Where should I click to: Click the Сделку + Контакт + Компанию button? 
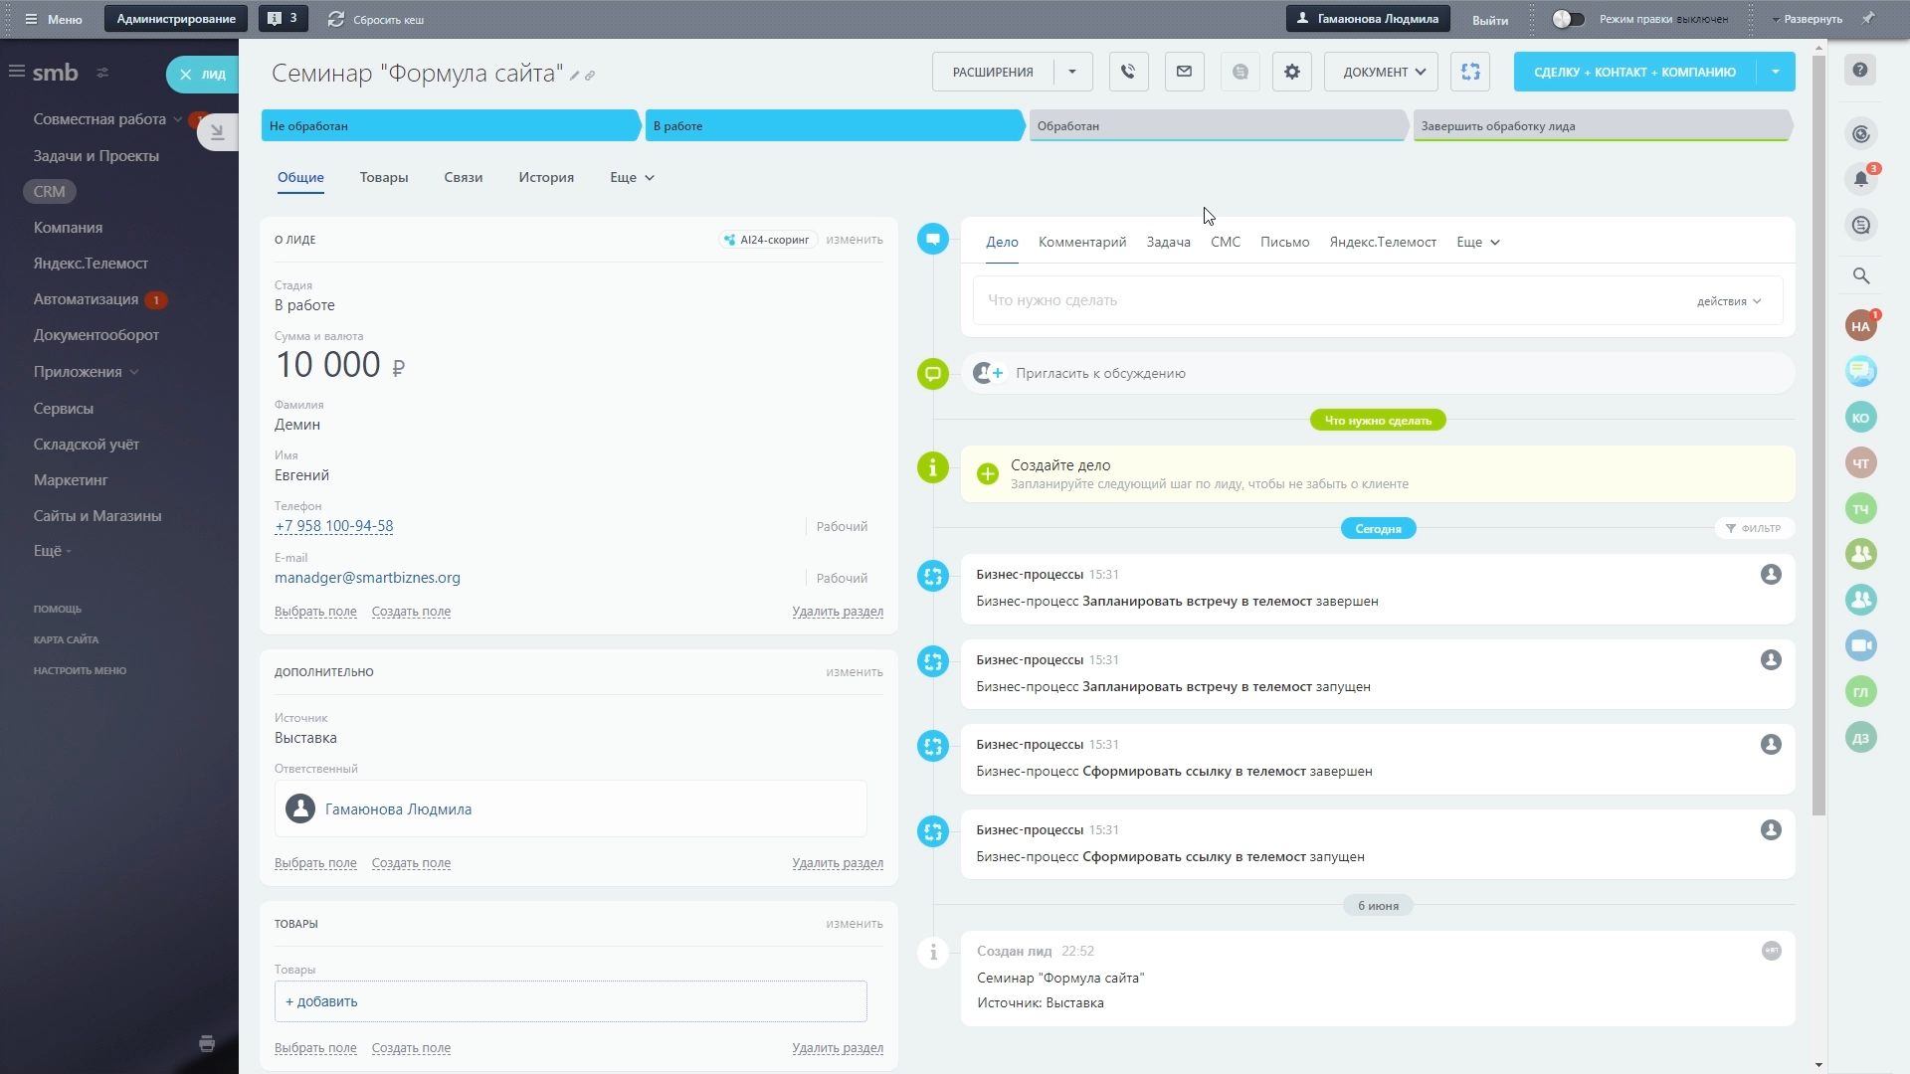[x=1633, y=72]
